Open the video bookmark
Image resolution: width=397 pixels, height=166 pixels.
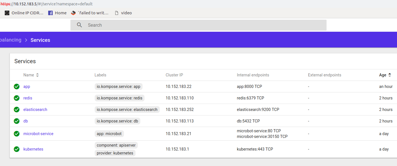coord(123,13)
